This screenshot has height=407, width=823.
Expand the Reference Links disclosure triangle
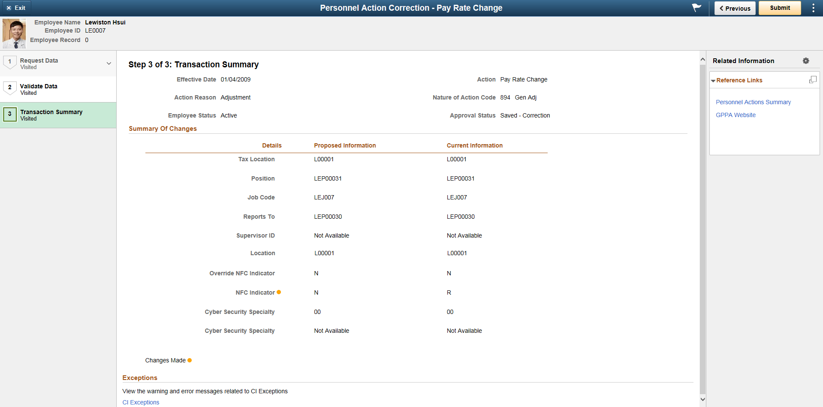coord(713,80)
